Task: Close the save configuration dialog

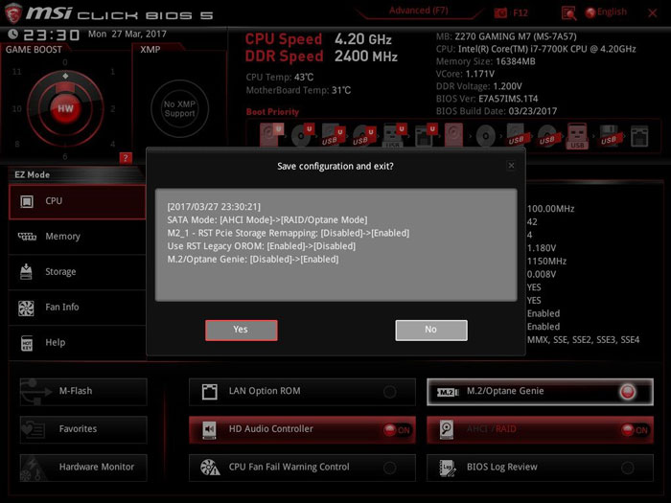Action: pos(511,166)
